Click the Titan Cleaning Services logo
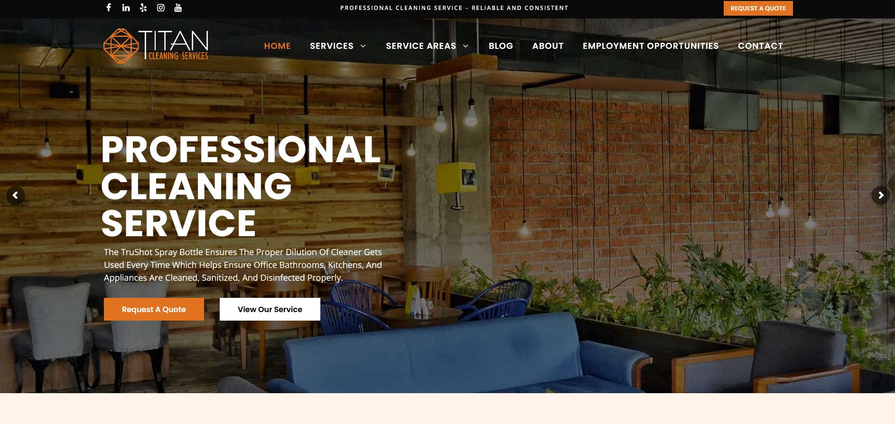The width and height of the screenshot is (895, 424). (156, 46)
